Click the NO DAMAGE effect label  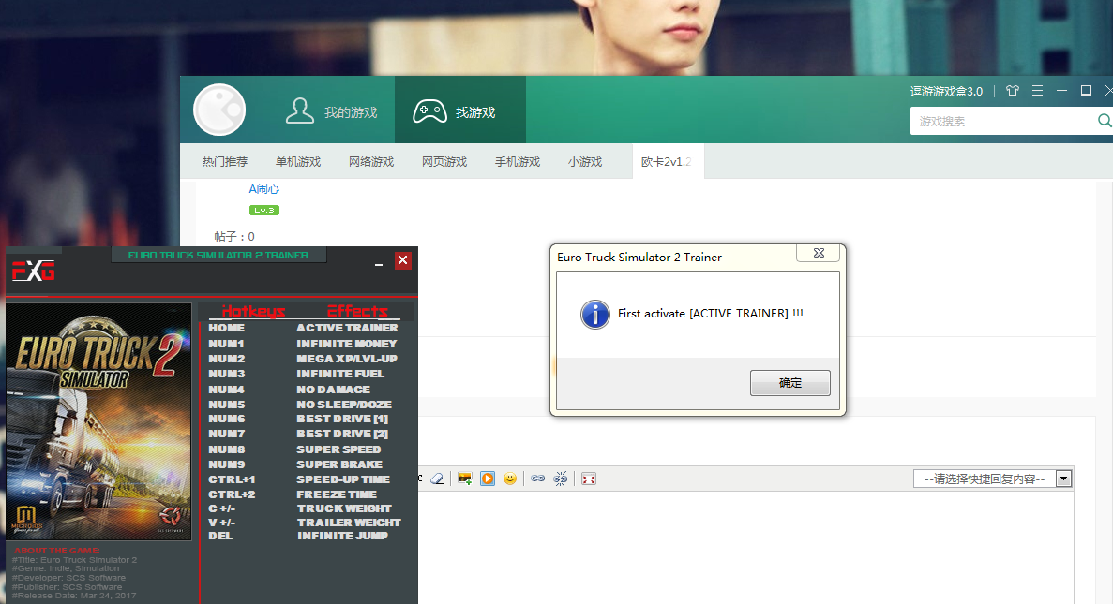coord(333,390)
